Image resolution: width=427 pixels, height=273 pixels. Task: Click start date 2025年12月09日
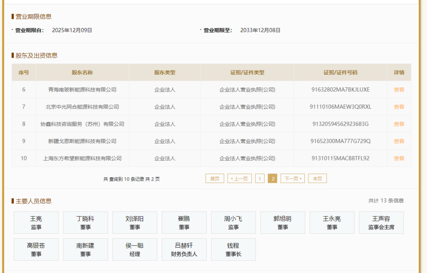click(x=72, y=30)
